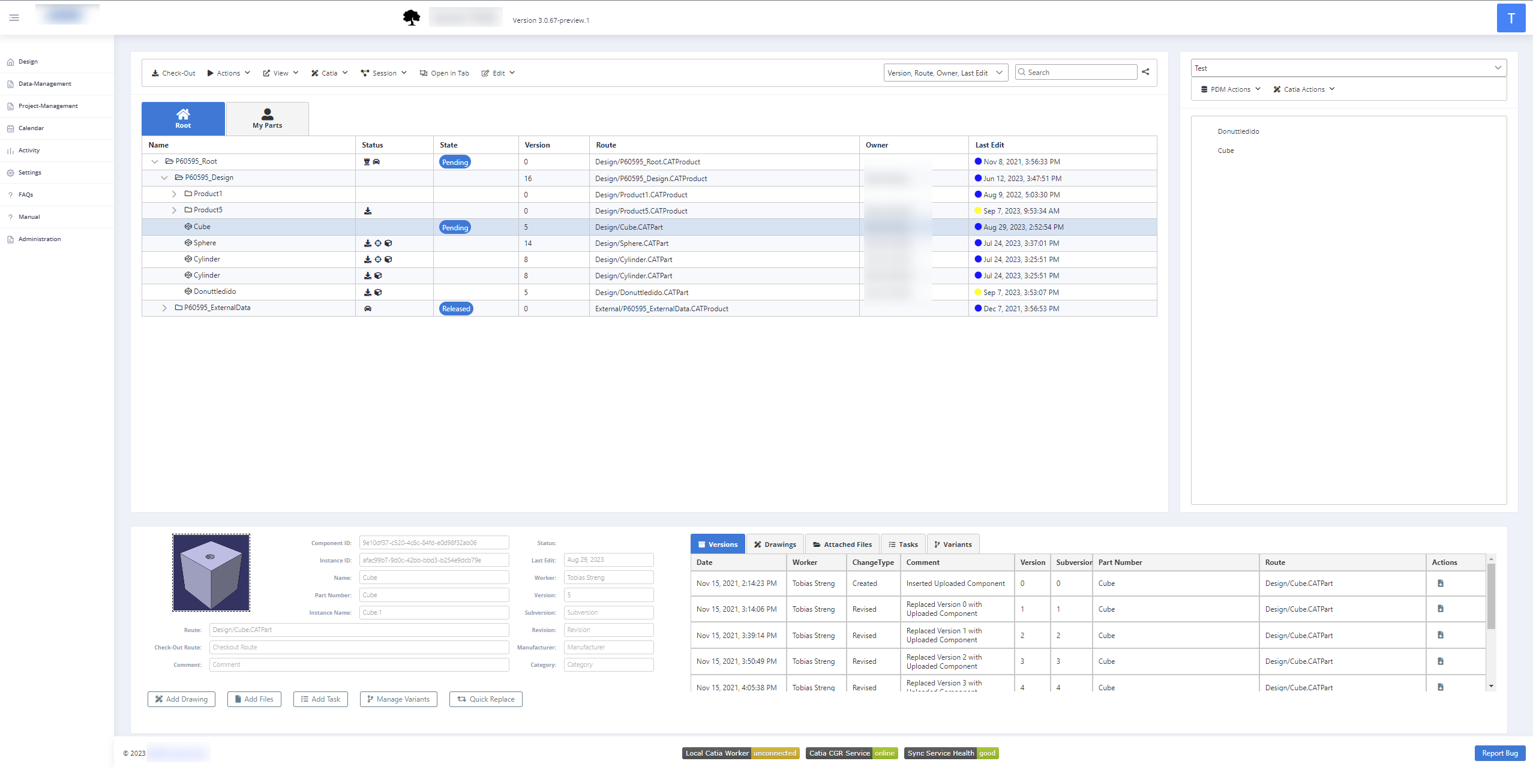1533x767 pixels.
Task: Click the share icon beside Search
Action: click(1145, 72)
